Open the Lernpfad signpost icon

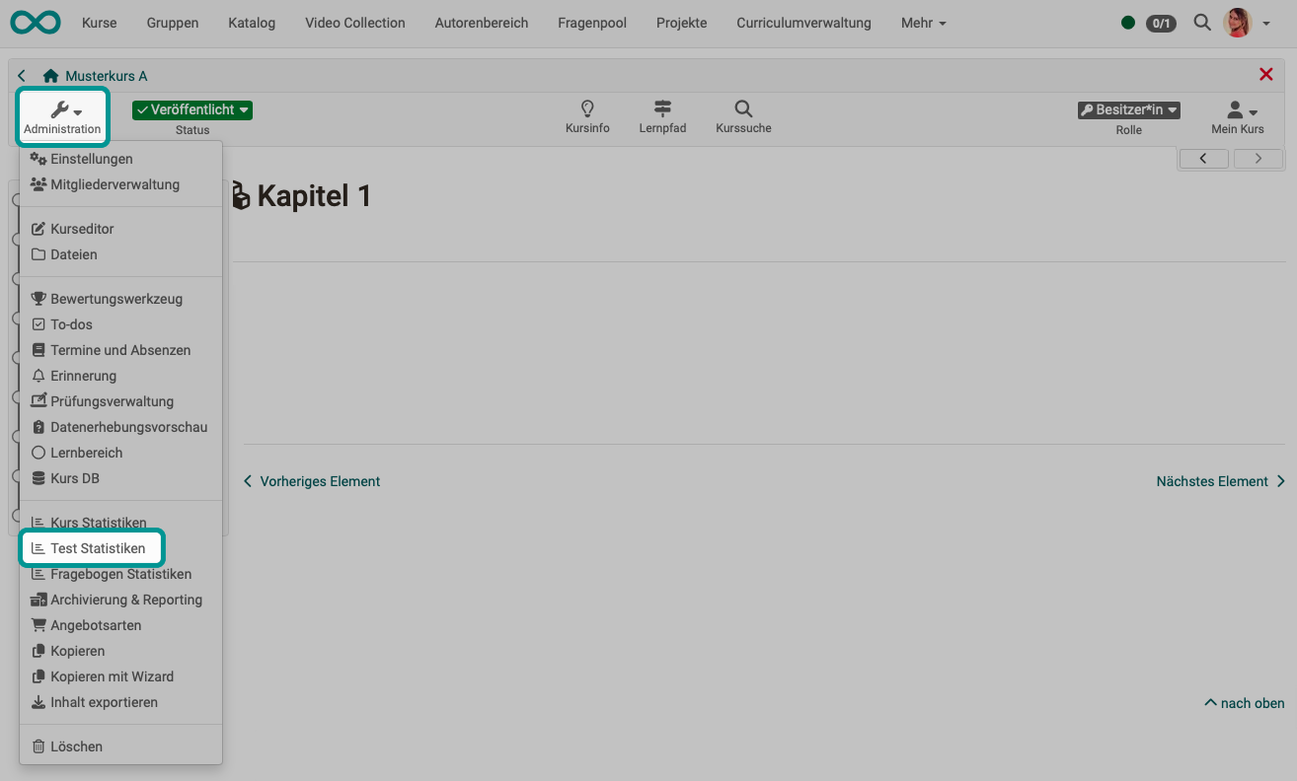662,109
